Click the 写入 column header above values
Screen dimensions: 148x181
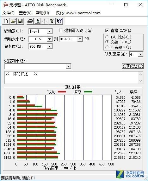(118, 92)
